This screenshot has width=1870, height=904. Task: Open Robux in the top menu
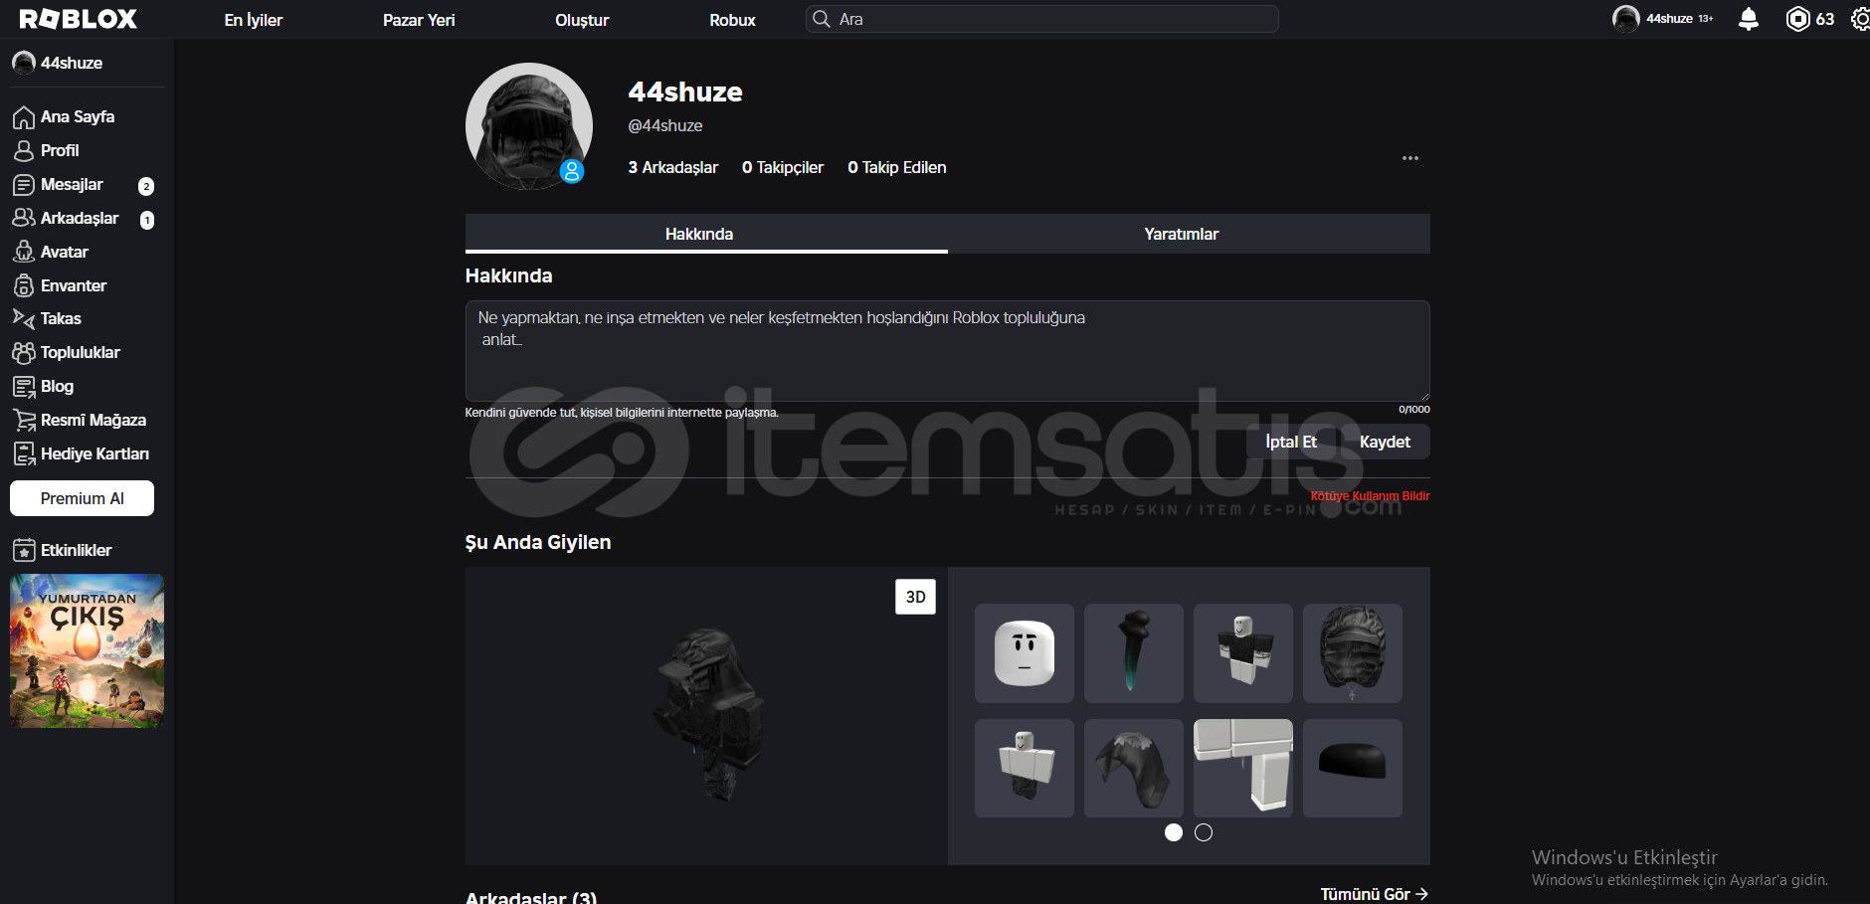[x=732, y=20]
